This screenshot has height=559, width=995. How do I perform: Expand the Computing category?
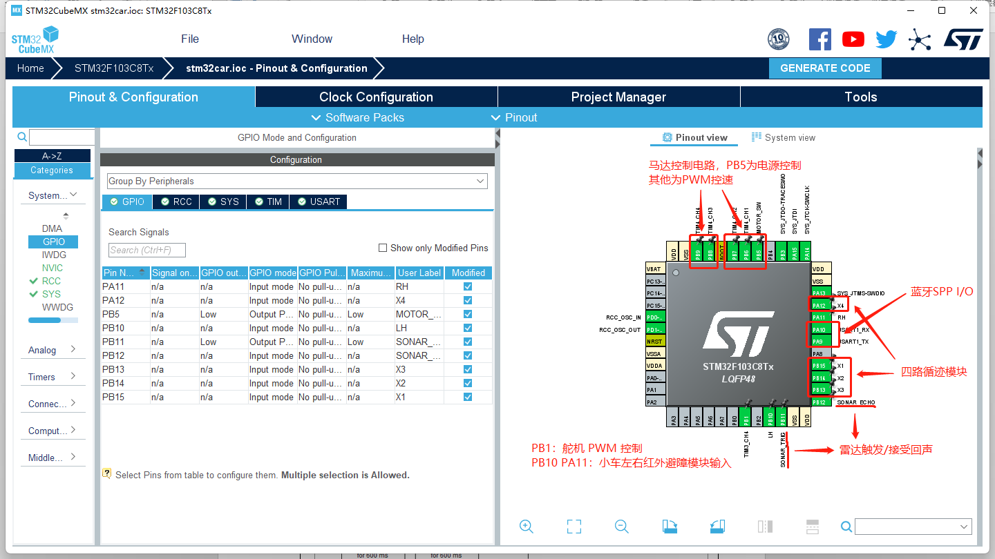pos(53,431)
